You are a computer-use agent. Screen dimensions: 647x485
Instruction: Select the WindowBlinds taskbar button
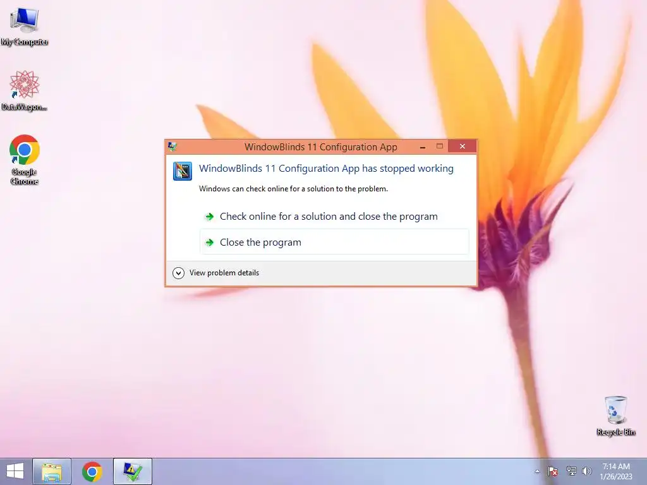(x=133, y=471)
